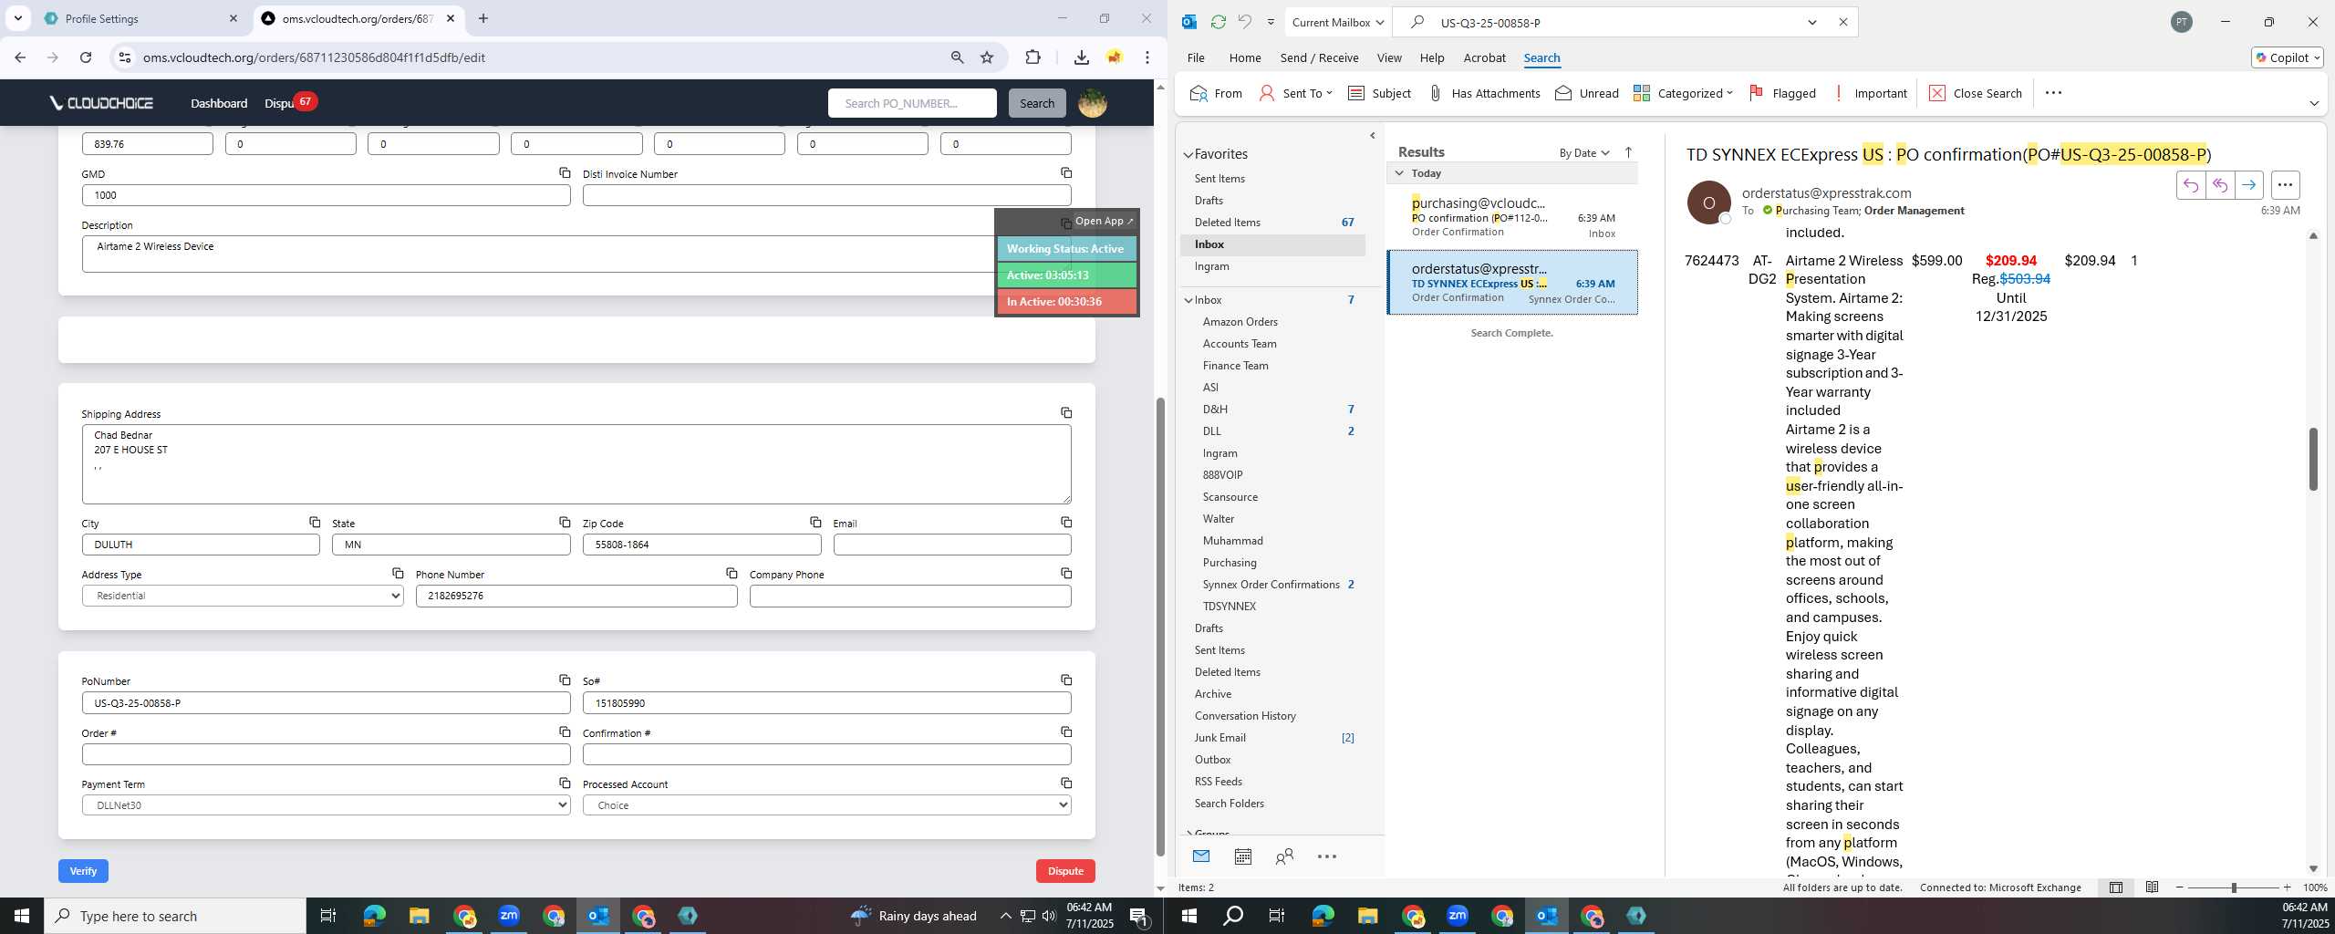2335x934 pixels.
Task: Open the Dashboard link in CloudChoice
Action: pyautogui.click(x=219, y=103)
